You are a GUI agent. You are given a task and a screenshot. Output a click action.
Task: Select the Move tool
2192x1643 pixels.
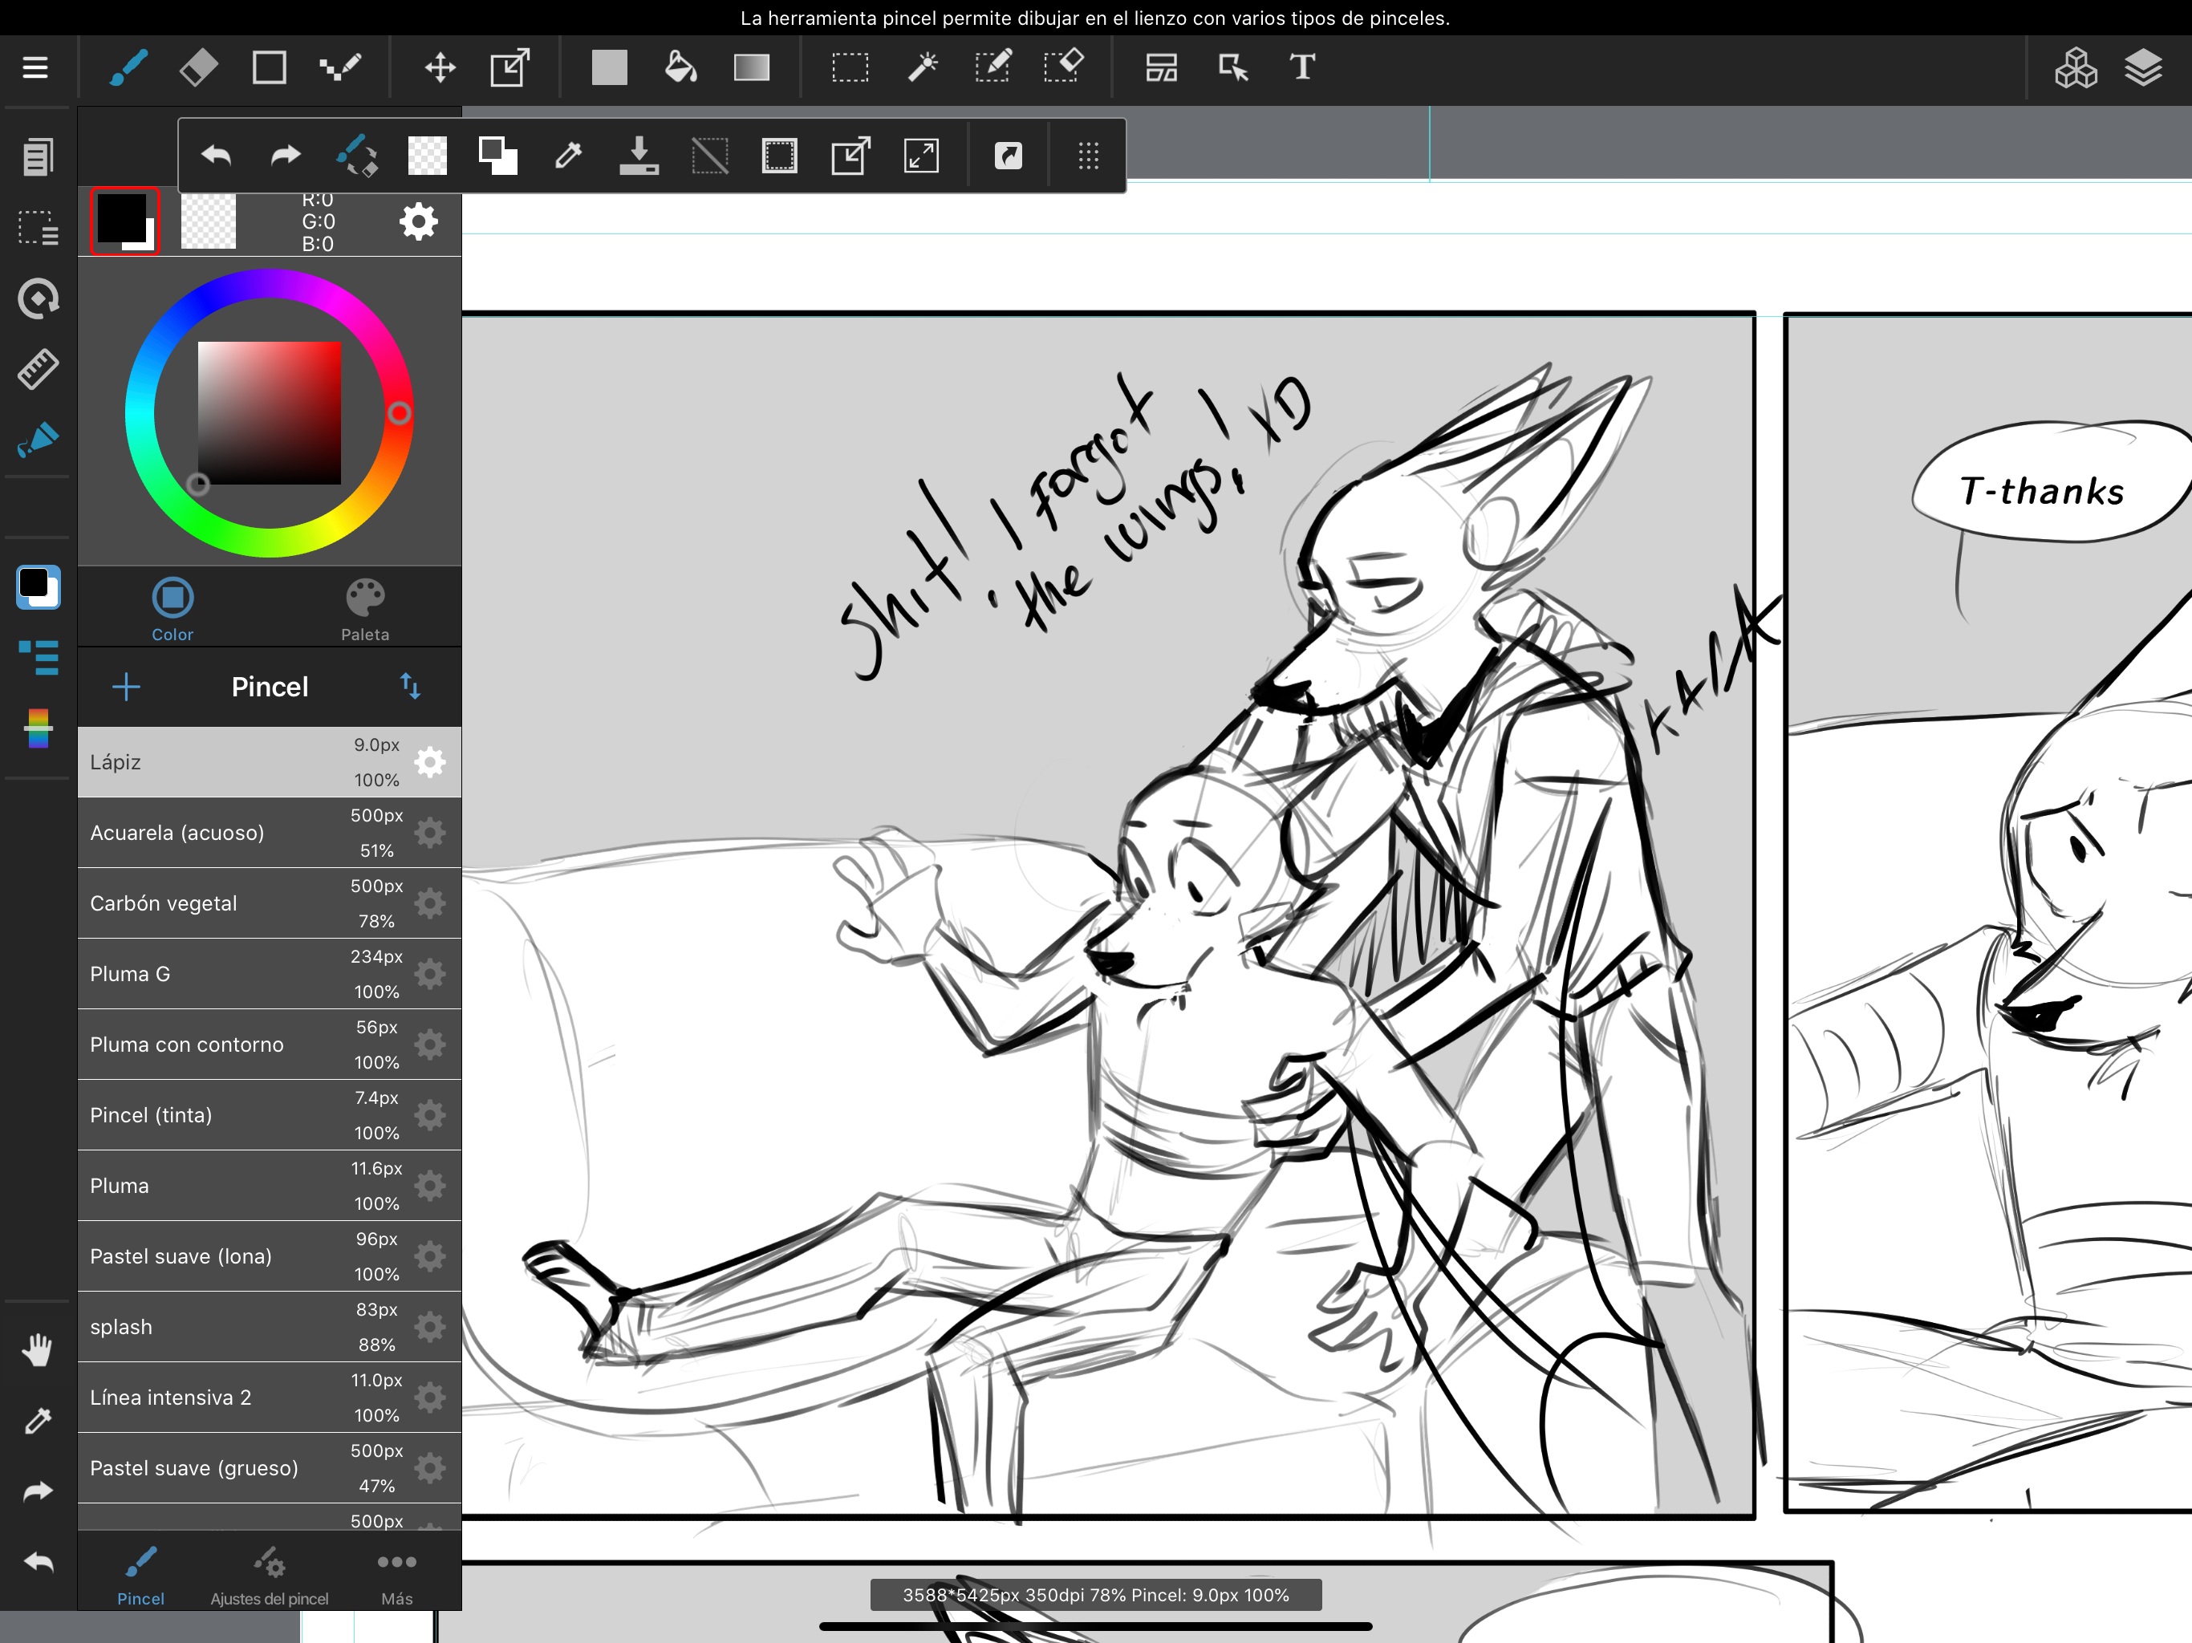[x=440, y=67]
